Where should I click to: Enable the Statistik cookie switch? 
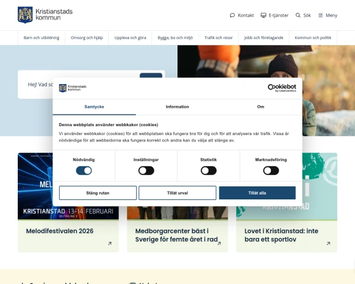(208, 170)
